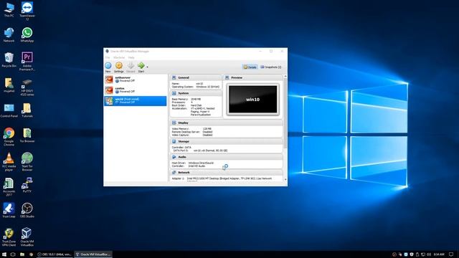Click the Network section header
Screen dimensions: 459x258
click(227, 172)
